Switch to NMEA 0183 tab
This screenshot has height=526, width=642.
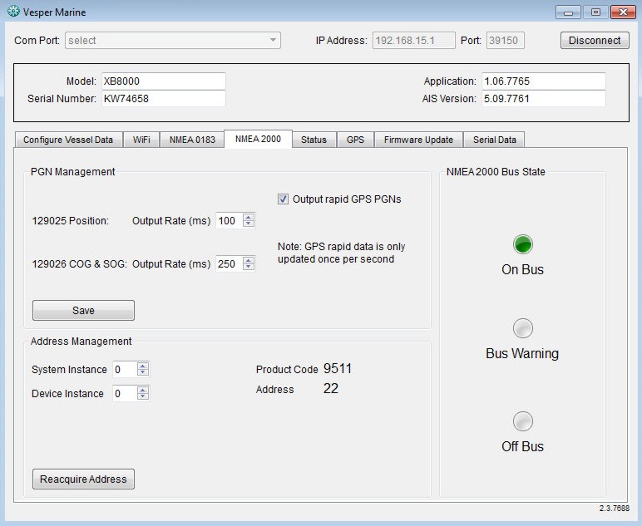pos(192,140)
